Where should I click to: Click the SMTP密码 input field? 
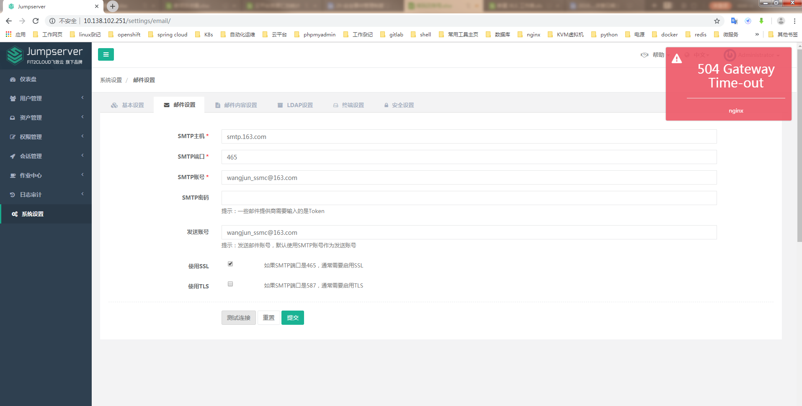pyautogui.click(x=469, y=198)
